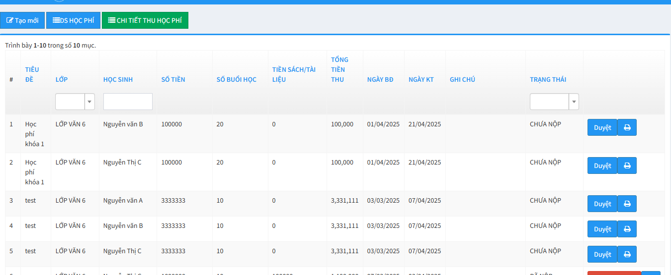Open CHI TIẾT THU HỌC PHÍ tab
The height and width of the screenshot is (275, 671).
click(x=145, y=20)
